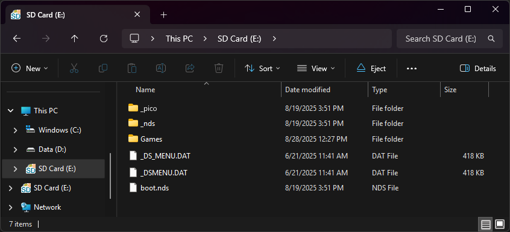Select Network in navigation pane
Image resolution: width=510 pixels, height=232 pixels.
(48, 207)
